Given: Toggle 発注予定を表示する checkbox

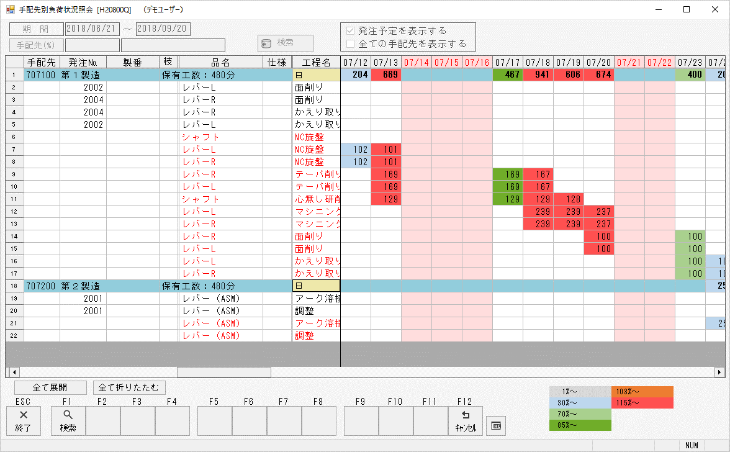Looking at the screenshot, I should [351, 30].
